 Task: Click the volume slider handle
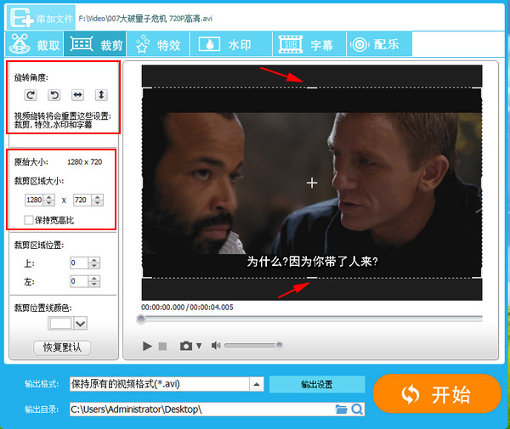279,345
